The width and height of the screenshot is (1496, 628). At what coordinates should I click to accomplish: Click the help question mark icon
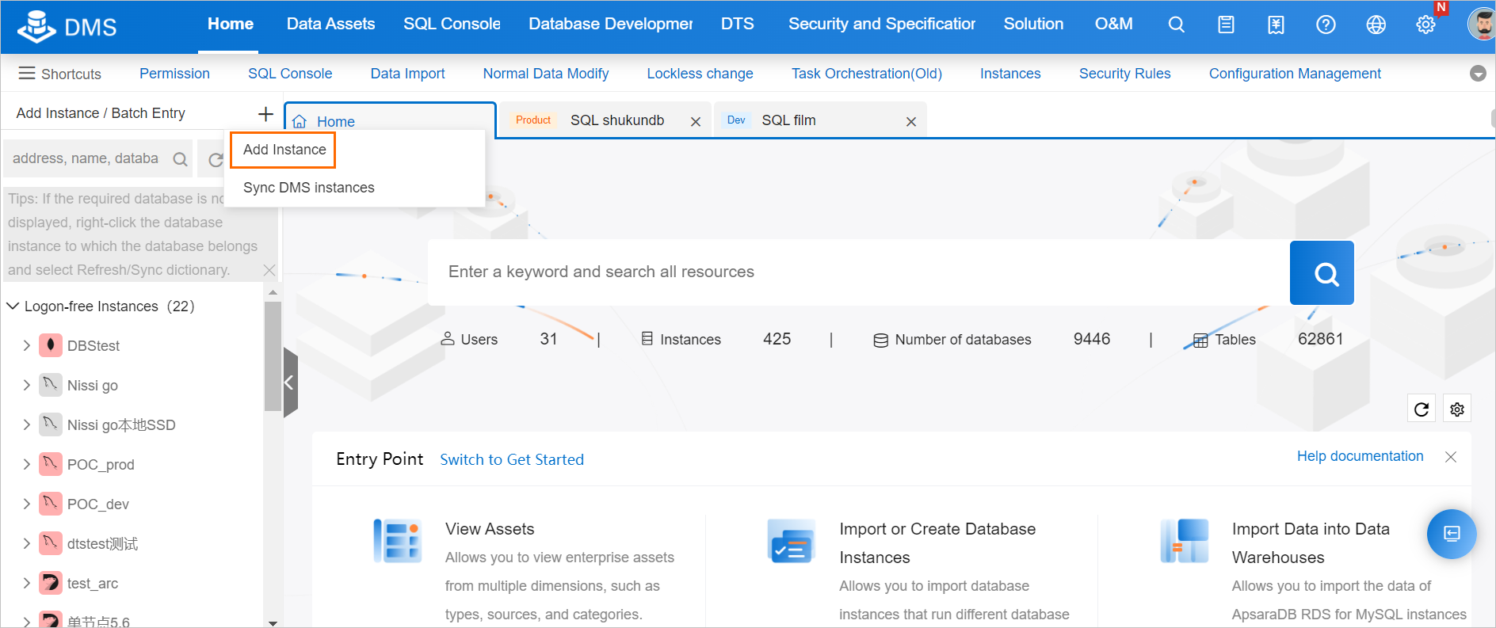[1326, 25]
